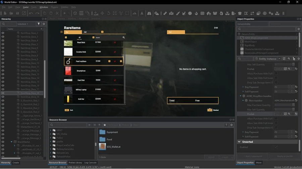Click the mountain terrain icon
Screen dimensions: 302x169
(x=135, y=13)
